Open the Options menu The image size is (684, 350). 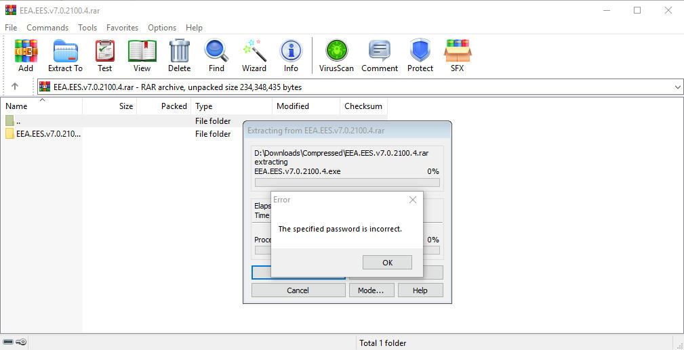tap(162, 28)
